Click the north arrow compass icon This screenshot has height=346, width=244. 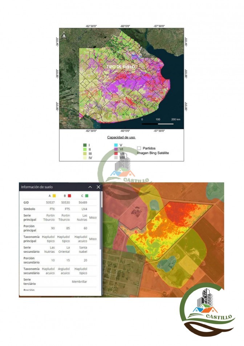[64, 36]
